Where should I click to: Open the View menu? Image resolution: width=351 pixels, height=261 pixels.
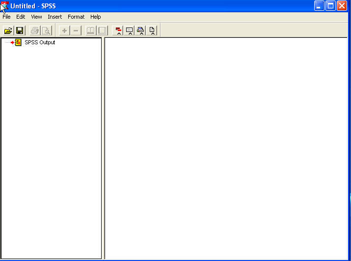coord(36,17)
